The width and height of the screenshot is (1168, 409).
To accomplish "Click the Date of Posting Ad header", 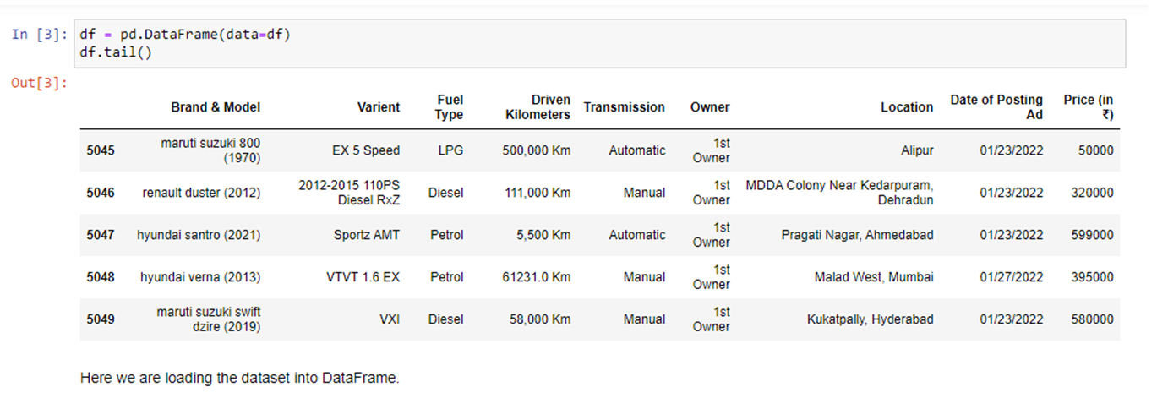I will click(x=996, y=107).
